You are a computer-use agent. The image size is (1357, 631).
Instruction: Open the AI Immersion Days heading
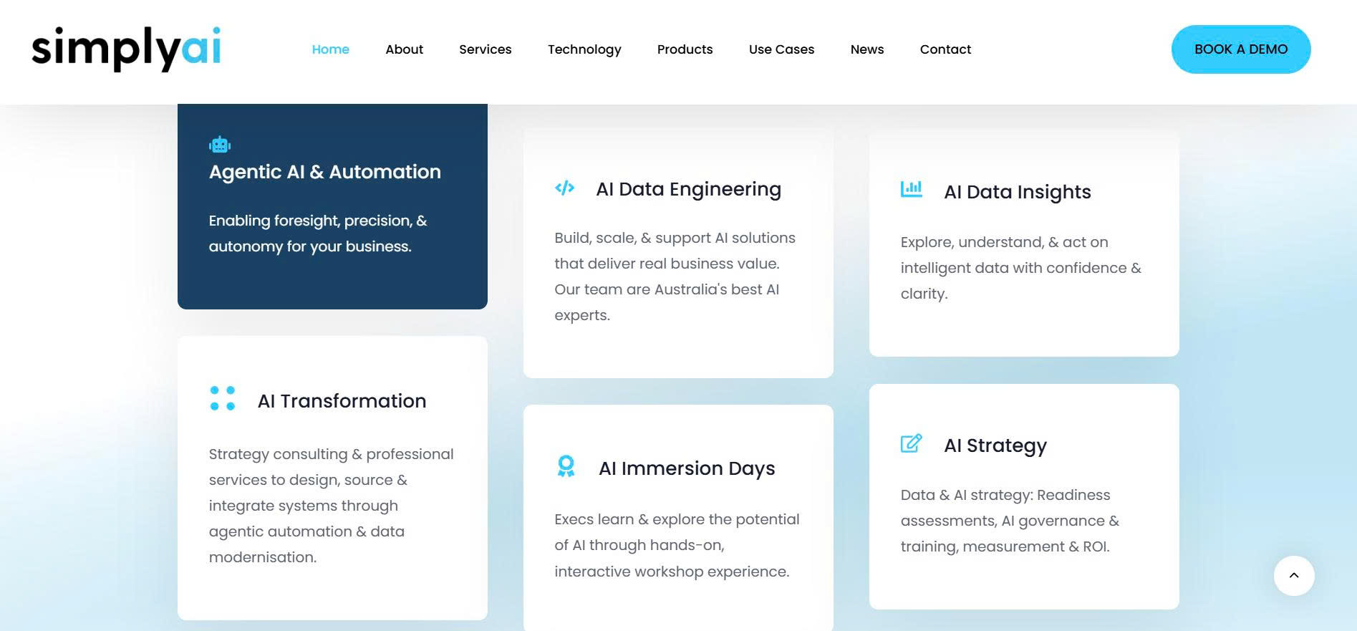pyautogui.click(x=687, y=468)
